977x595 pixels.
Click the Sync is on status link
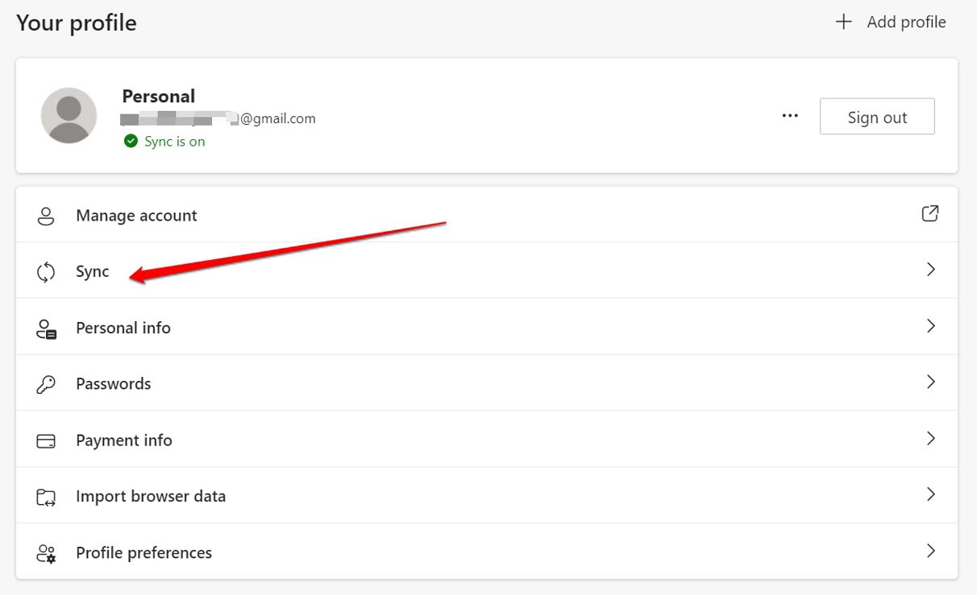coord(174,141)
